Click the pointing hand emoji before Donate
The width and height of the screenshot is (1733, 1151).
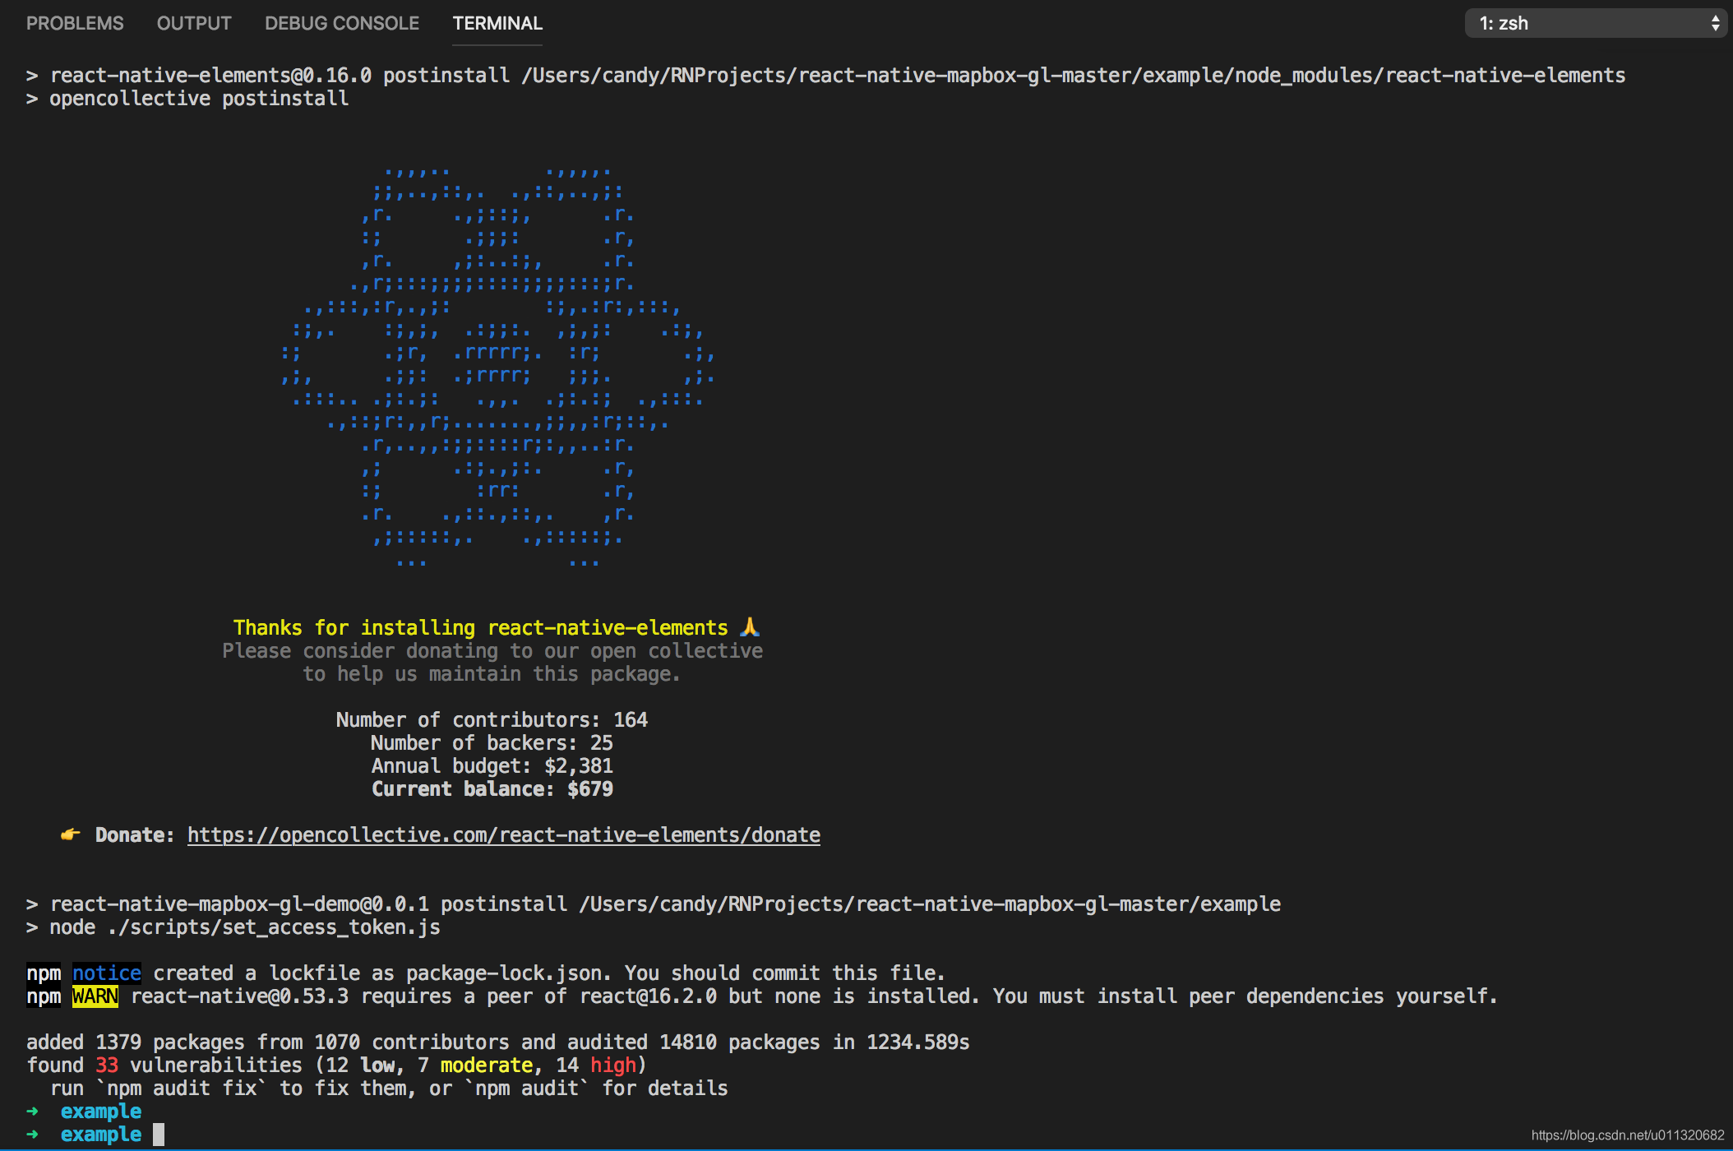pyautogui.click(x=71, y=835)
